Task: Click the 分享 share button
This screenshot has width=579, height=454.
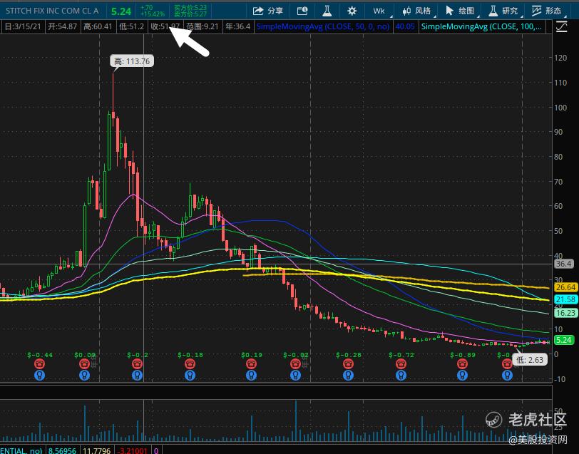Action: (268, 11)
